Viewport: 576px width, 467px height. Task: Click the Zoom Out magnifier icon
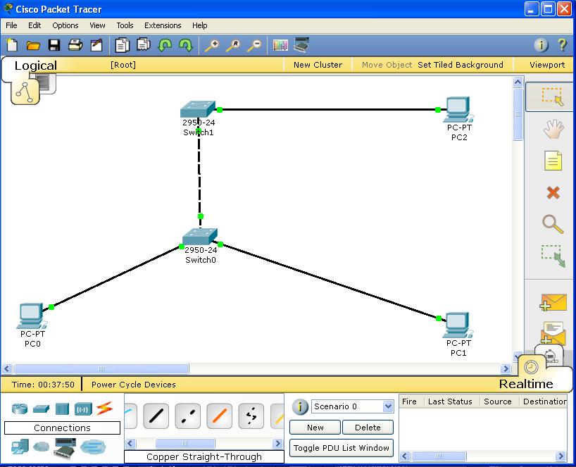point(254,46)
